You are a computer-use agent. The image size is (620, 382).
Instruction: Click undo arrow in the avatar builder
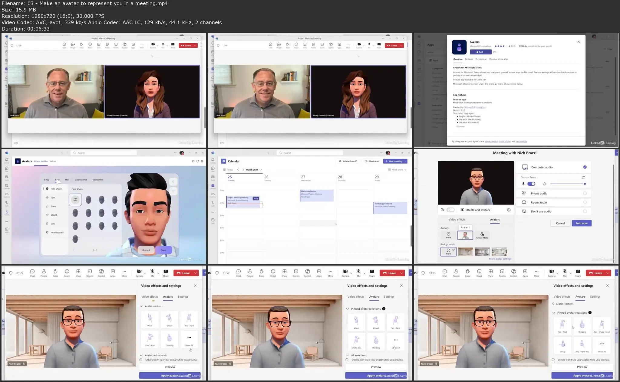[173, 182]
